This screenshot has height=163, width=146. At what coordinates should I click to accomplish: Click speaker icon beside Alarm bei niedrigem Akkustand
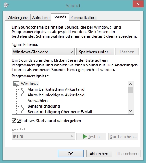[23, 95]
